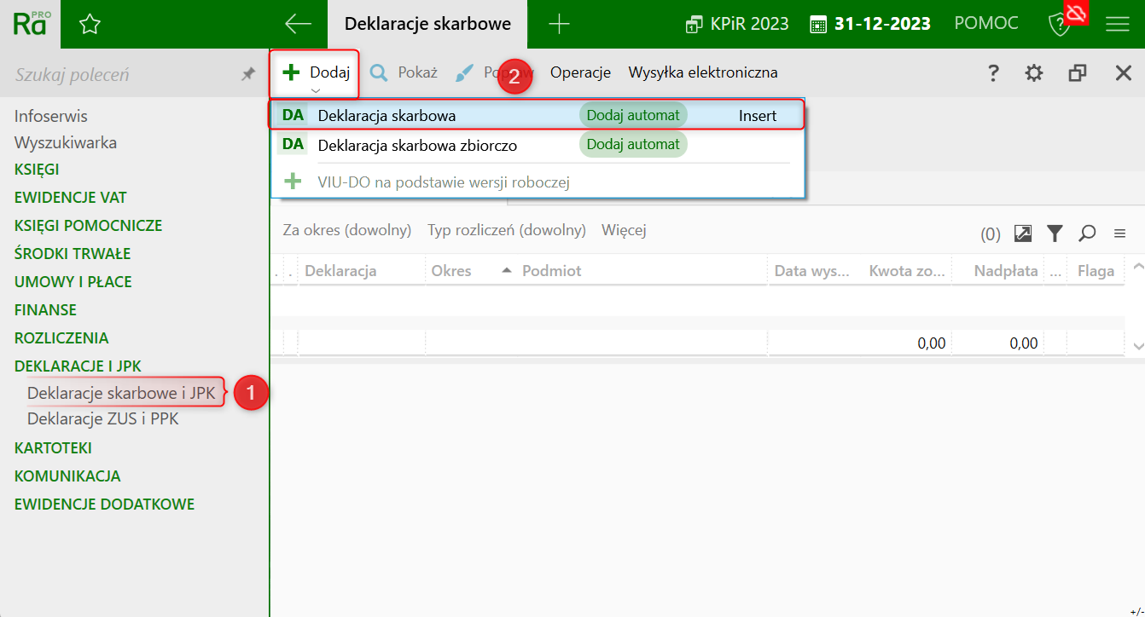Click the DA icon for Deklaracja skarbowa zbiorczo
The height and width of the screenshot is (617, 1145).
(x=293, y=145)
